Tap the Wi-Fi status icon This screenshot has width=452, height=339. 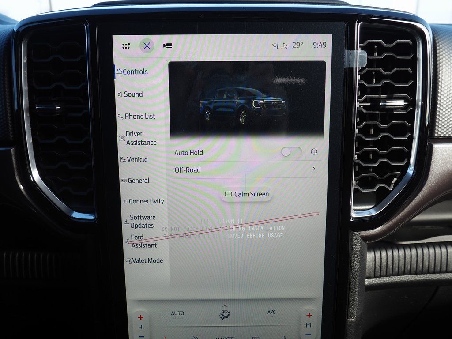[x=275, y=45]
